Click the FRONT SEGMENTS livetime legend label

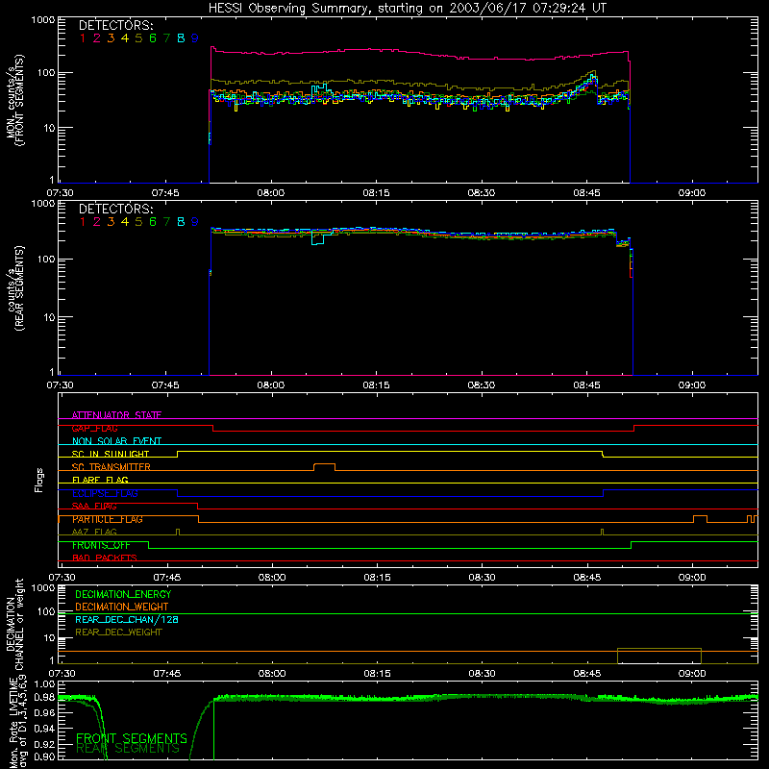click(132, 738)
